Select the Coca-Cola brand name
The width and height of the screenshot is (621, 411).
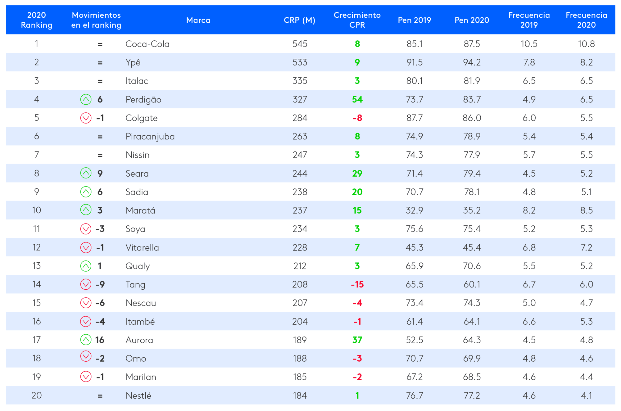click(147, 44)
